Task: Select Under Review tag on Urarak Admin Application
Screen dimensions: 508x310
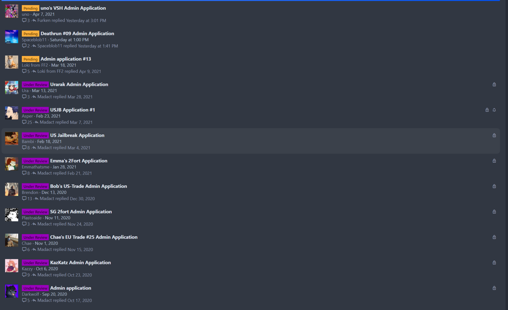Action: pyautogui.click(x=35, y=85)
